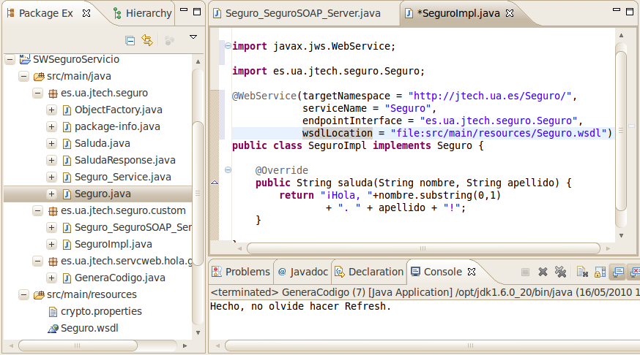Open the Declaration tab
This screenshot has width=640, height=355.
[369, 272]
